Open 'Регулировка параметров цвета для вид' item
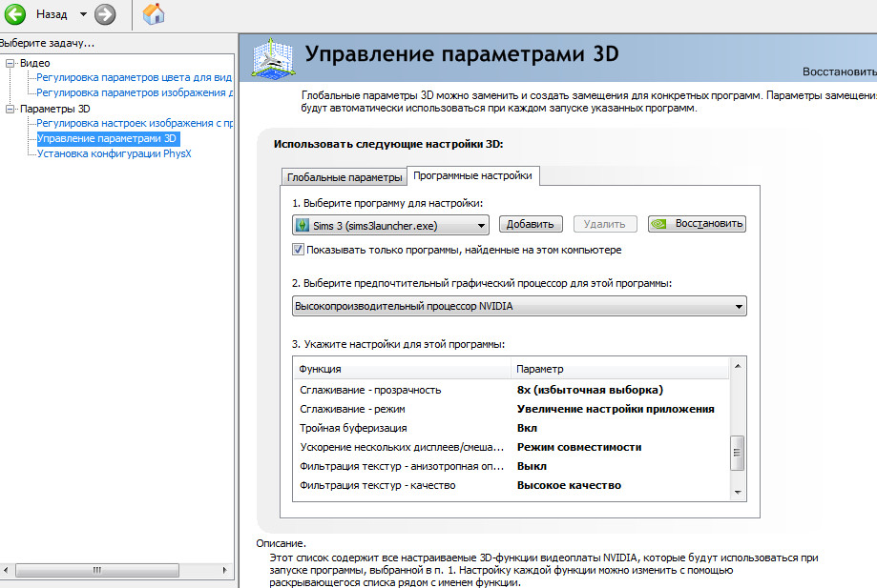877x588 pixels. pyautogui.click(x=134, y=77)
